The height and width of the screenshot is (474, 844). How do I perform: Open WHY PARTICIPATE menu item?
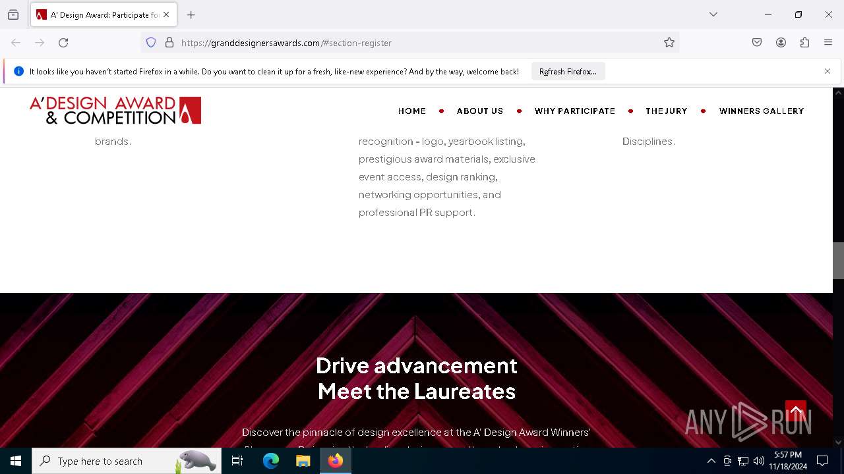click(x=575, y=111)
